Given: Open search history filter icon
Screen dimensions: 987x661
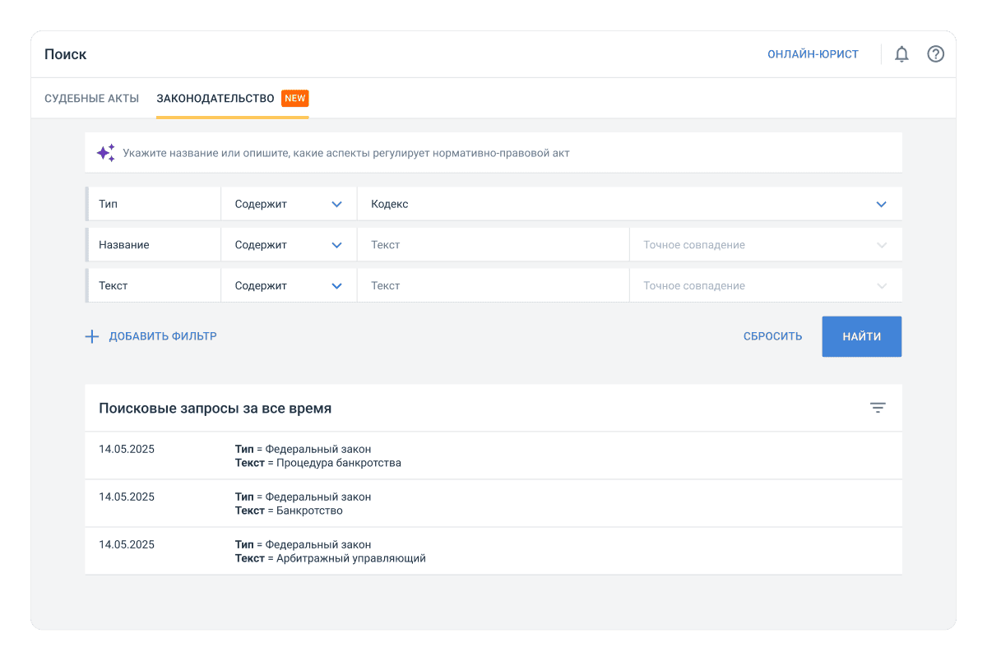Looking at the screenshot, I should (878, 408).
